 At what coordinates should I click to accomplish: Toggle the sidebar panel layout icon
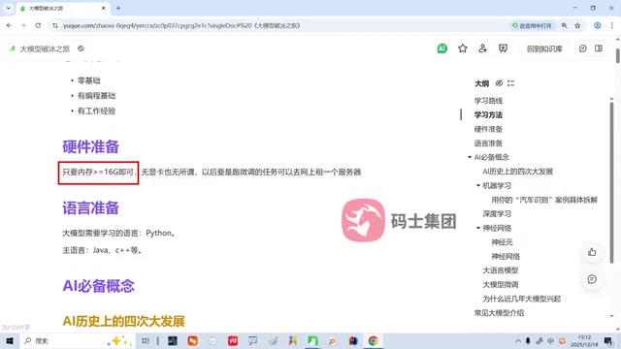(599, 48)
